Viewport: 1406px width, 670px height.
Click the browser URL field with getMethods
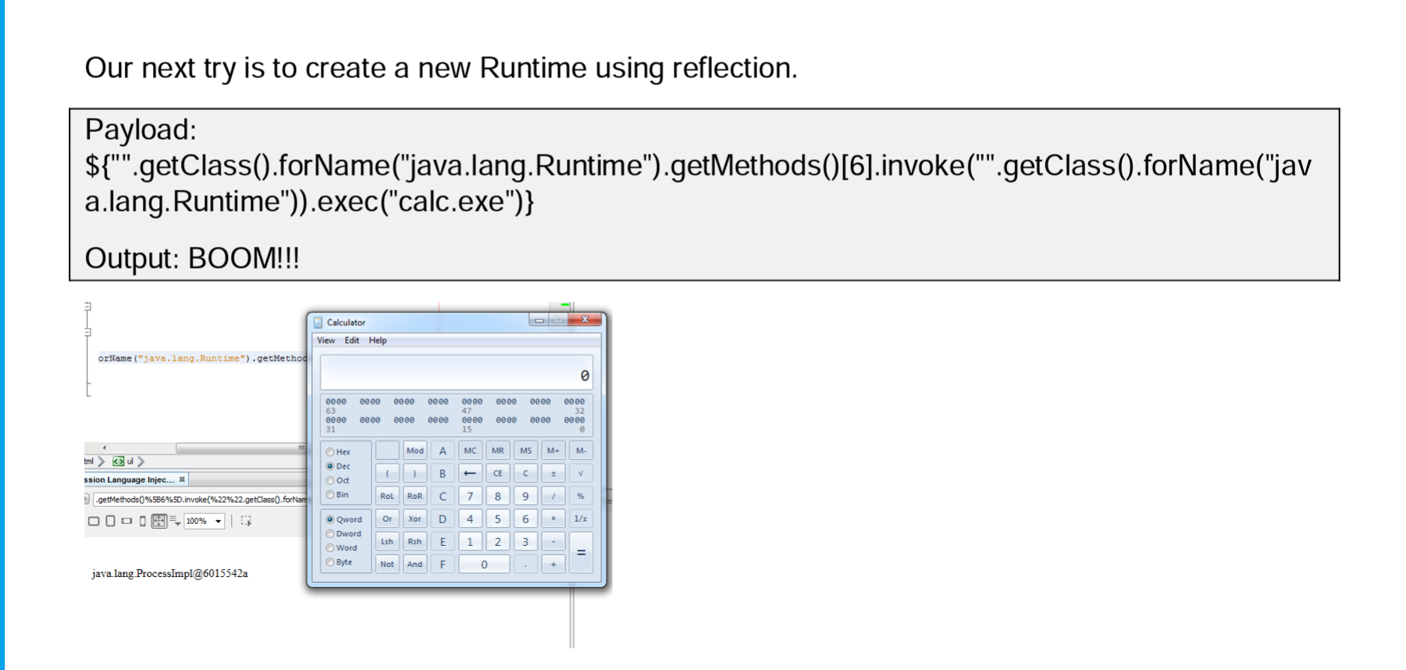tap(200, 499)
